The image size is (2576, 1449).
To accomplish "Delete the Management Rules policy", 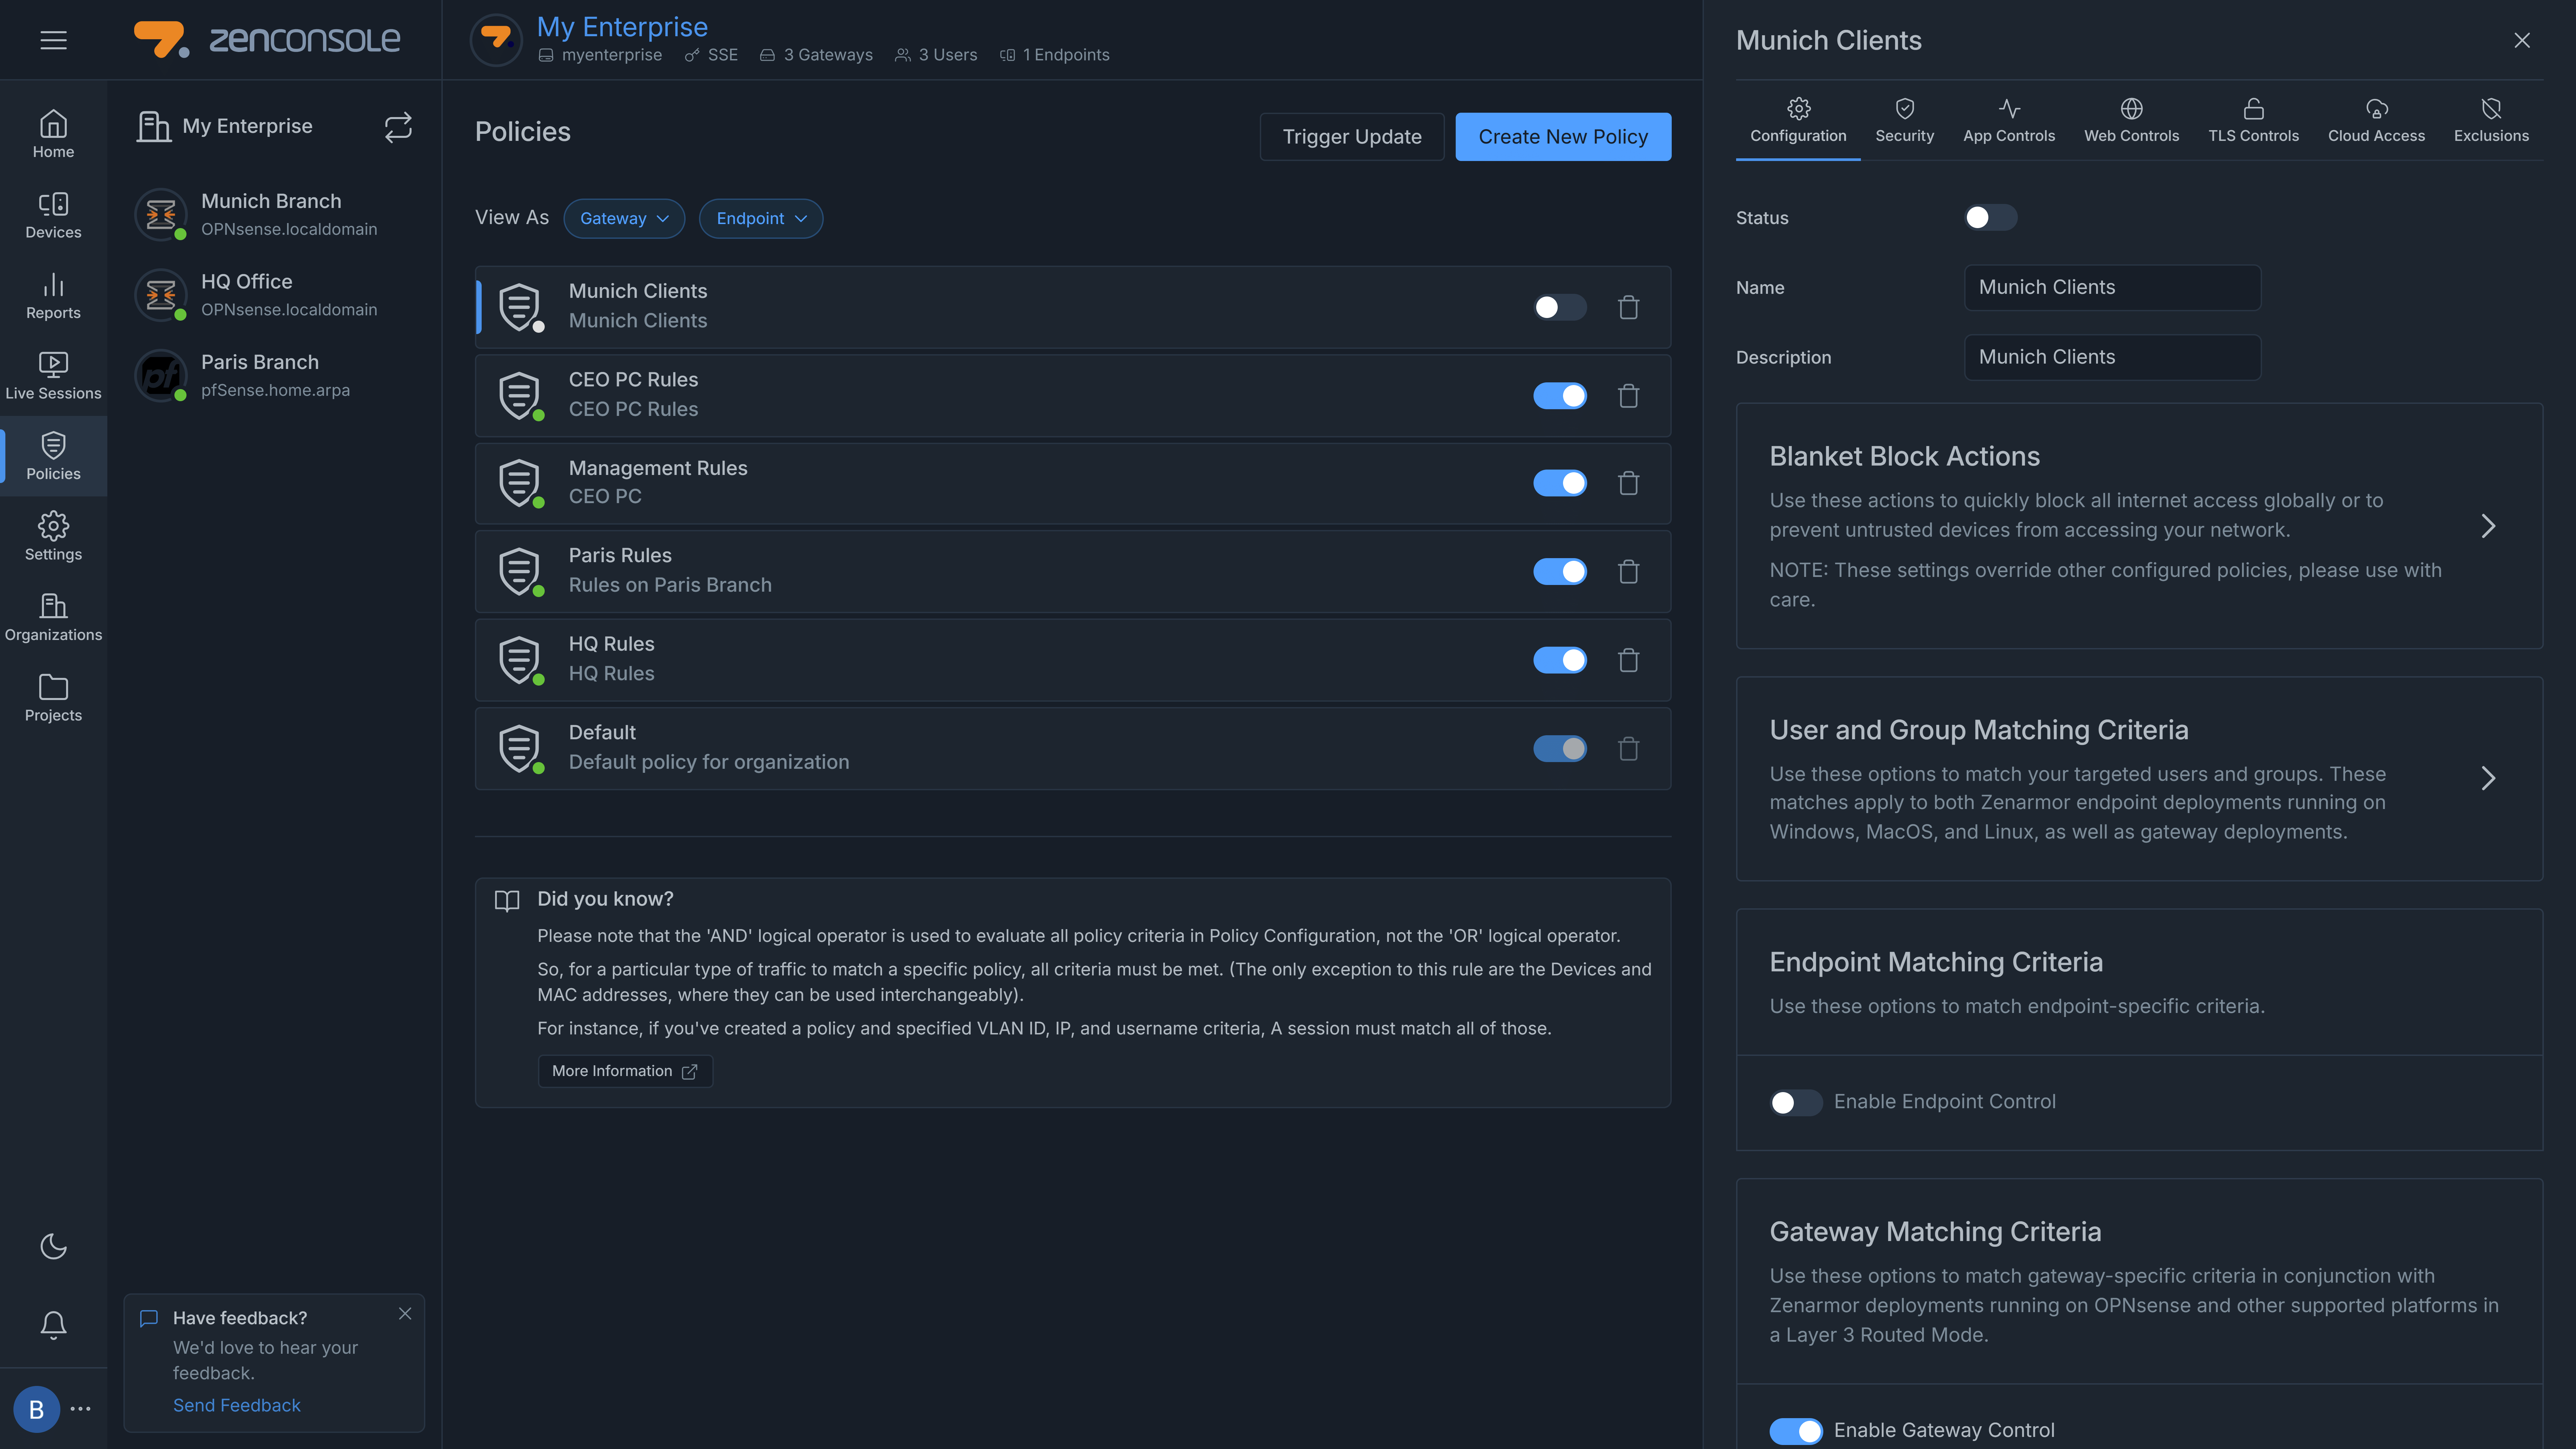I will pos(1628,483).
